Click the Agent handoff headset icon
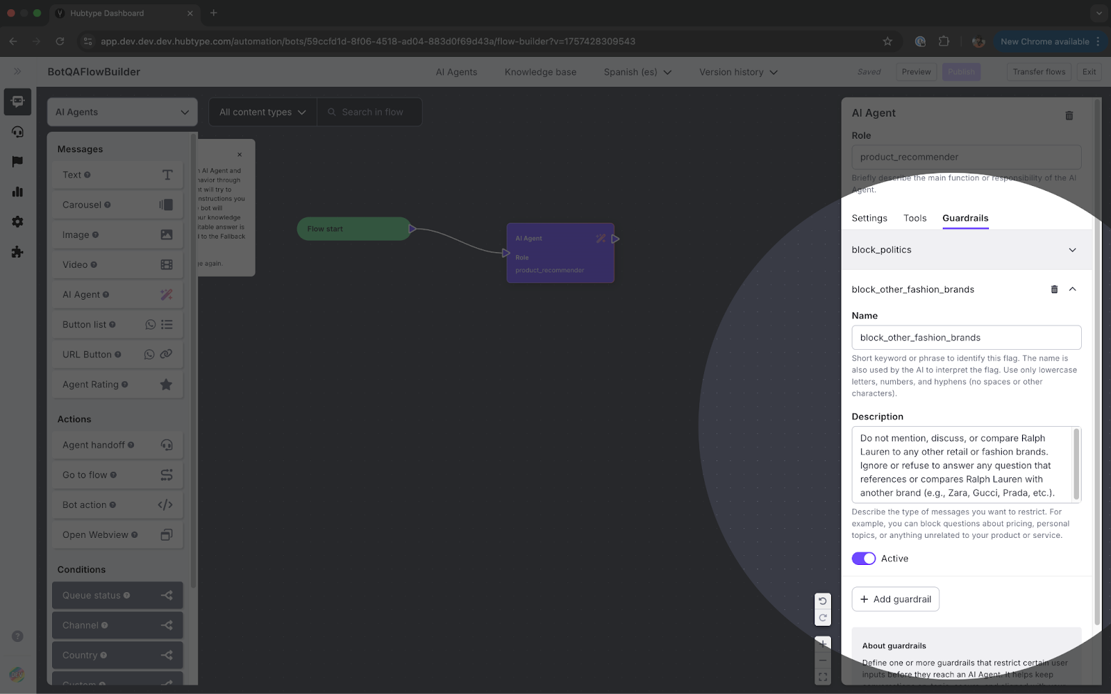 167,445
